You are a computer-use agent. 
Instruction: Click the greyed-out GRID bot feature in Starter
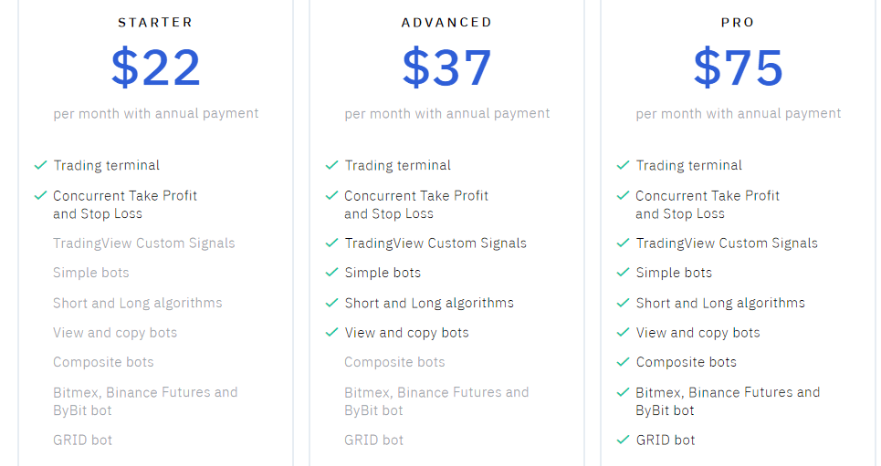click(x=82, y=440)
